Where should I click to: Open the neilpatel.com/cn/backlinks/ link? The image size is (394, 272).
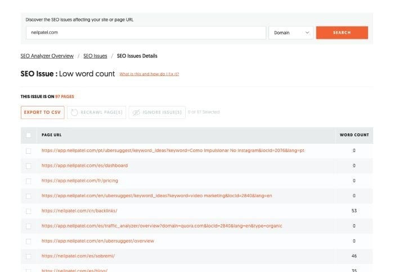(x=79, y=211)
